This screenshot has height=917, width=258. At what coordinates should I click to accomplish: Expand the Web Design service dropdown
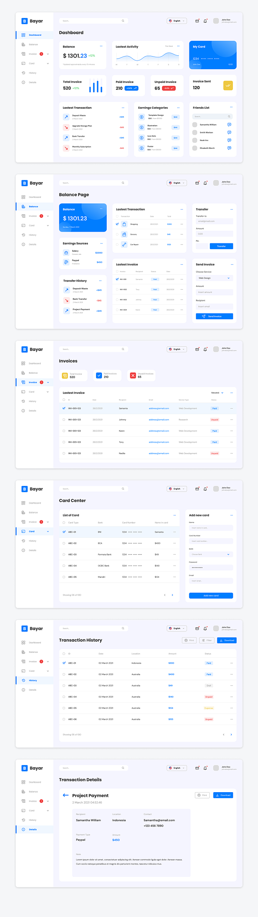tap(214, 278)
